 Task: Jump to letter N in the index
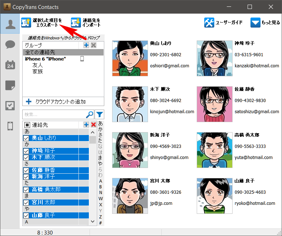(101, 193)
